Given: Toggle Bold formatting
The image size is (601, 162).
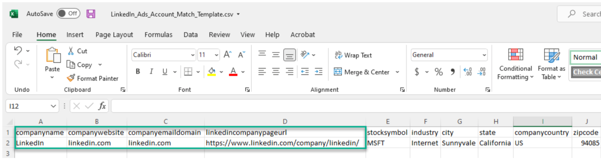Looking at the screenshot, I should [138, 71].
